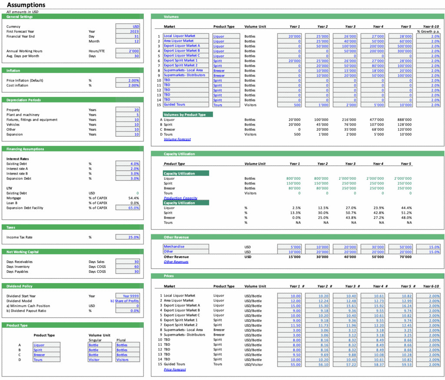This screenshot has height=380, width=445.
Task: Select Supermarkets- Distributors market cell
Action: (186, 75)
